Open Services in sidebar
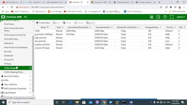This screenshot has width=187, height=105. [x=8, y=52]
